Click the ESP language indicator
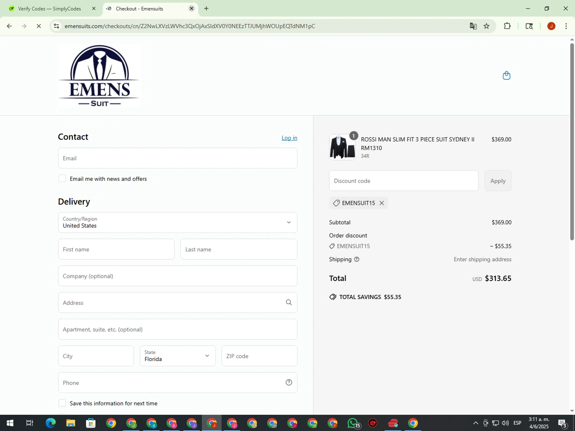575x431 pixels. click(x=517, y=423)
